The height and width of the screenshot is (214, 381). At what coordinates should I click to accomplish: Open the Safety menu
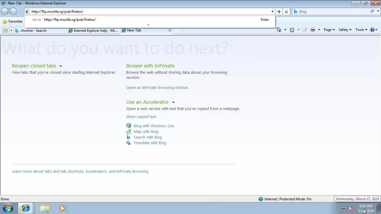(x=345, y=30)
